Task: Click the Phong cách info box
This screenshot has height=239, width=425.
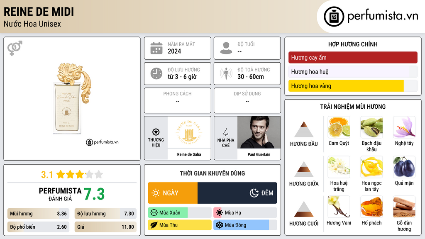Action: [178, 100]
